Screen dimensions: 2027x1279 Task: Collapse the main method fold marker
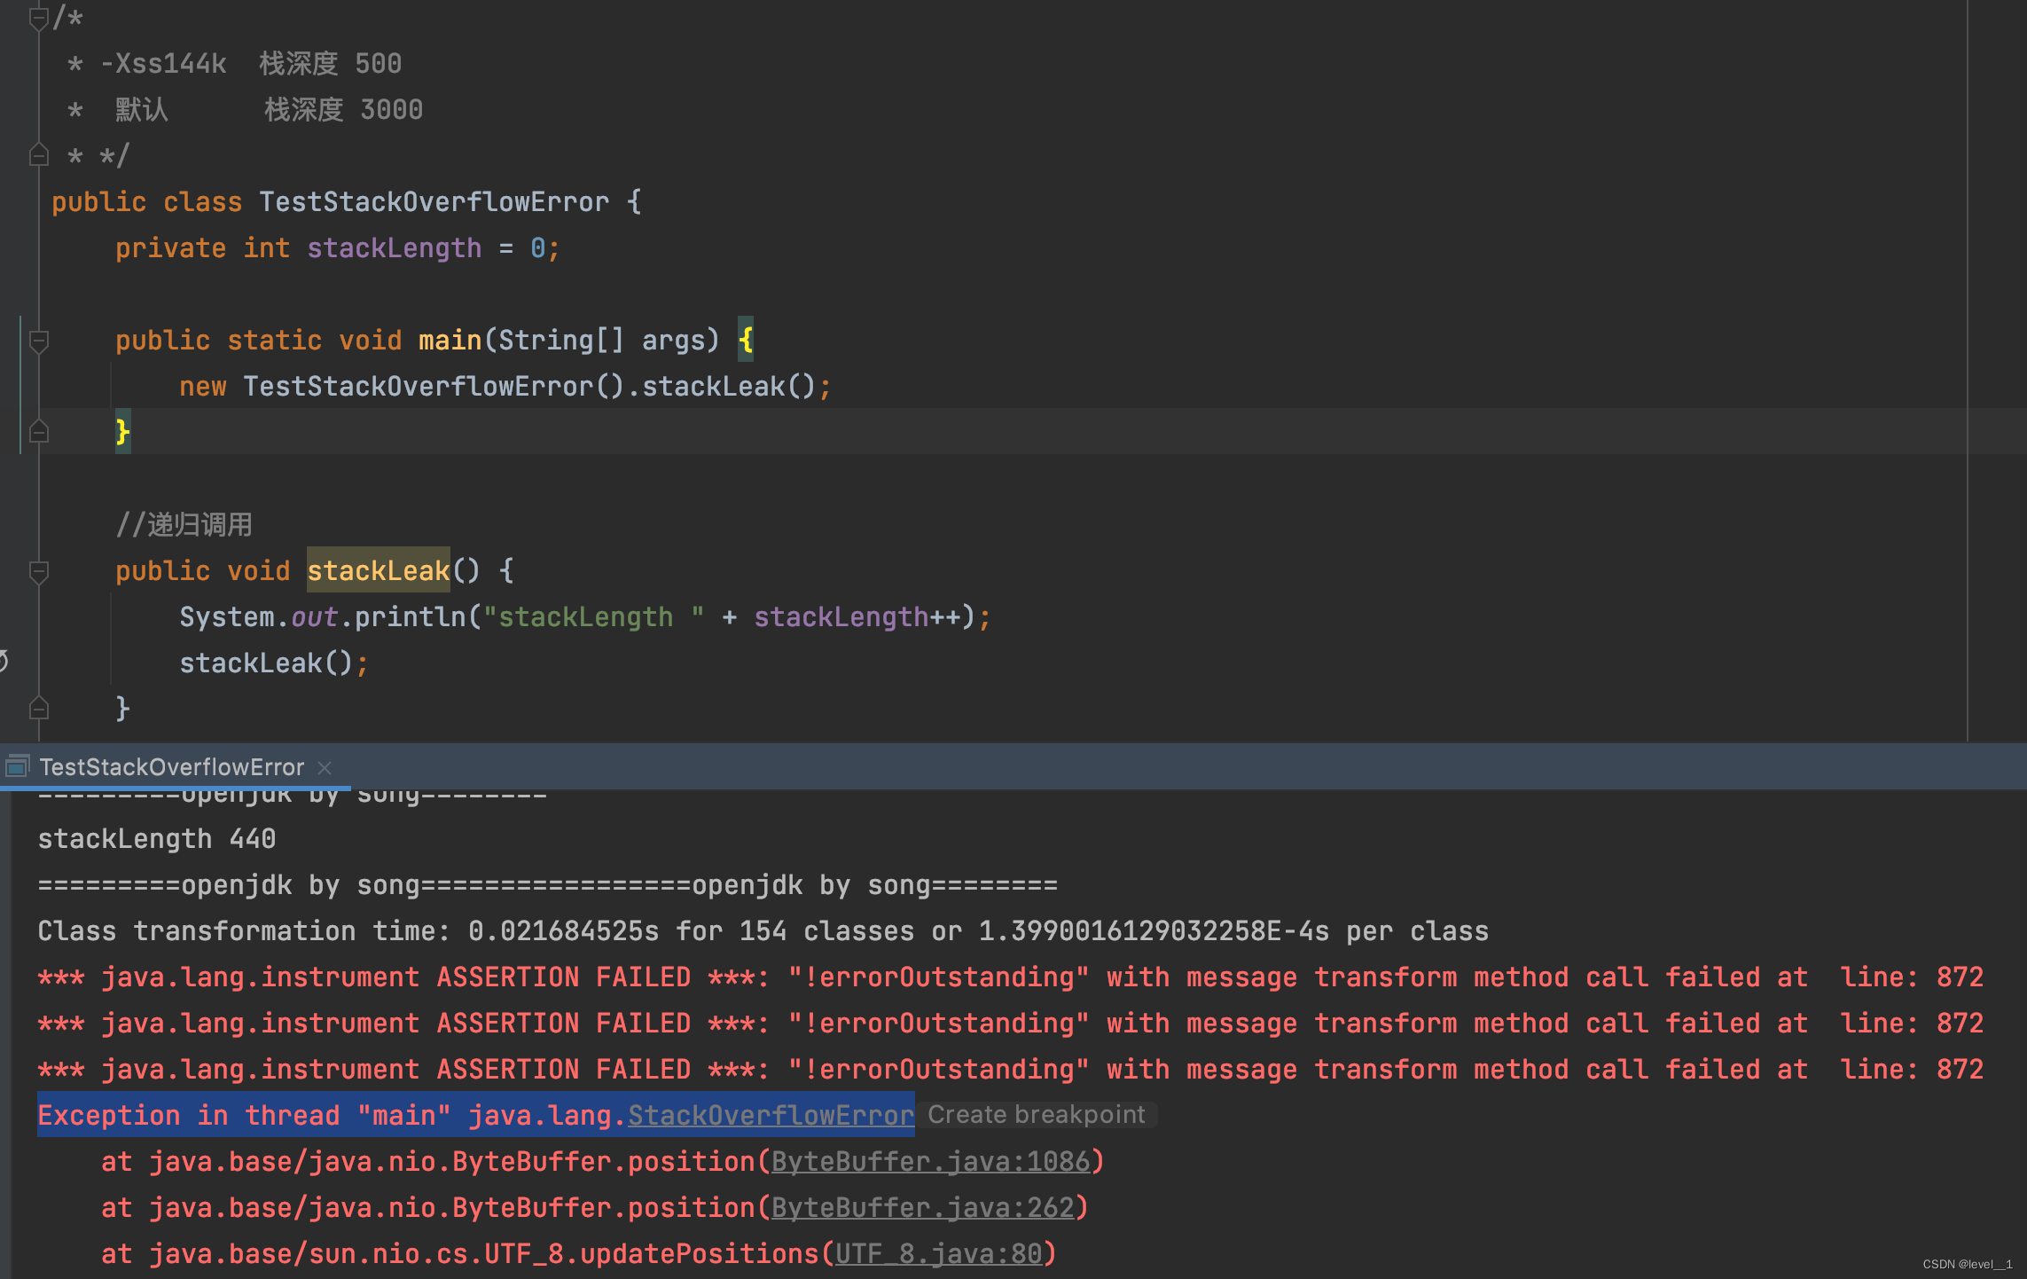[38, 341]
